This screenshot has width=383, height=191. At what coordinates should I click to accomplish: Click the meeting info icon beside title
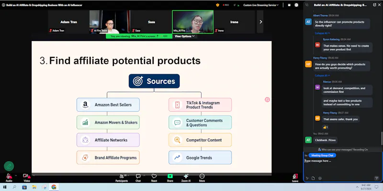[3, 5]
